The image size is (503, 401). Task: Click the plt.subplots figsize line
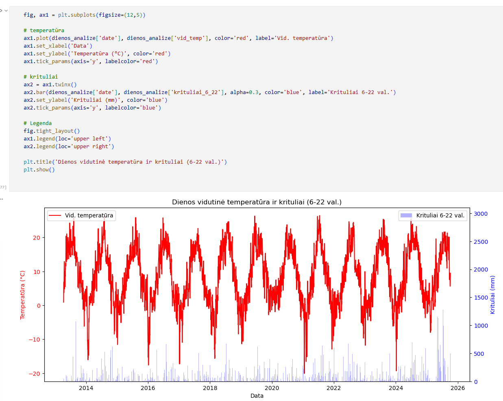84,15
